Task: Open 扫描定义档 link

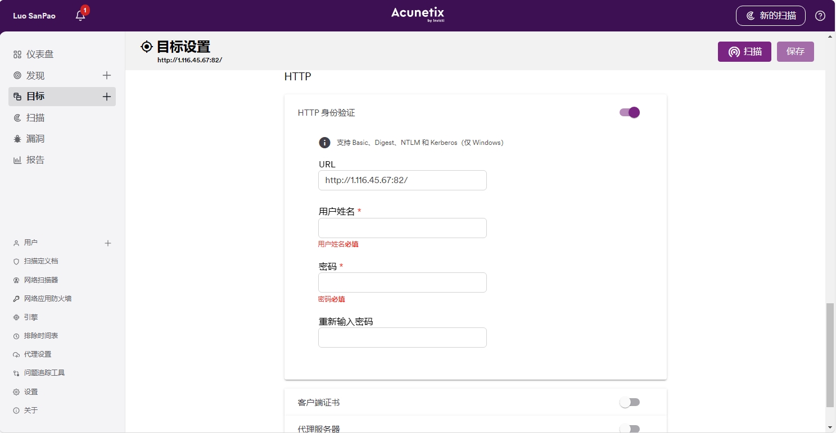Action: click(41, 261)
